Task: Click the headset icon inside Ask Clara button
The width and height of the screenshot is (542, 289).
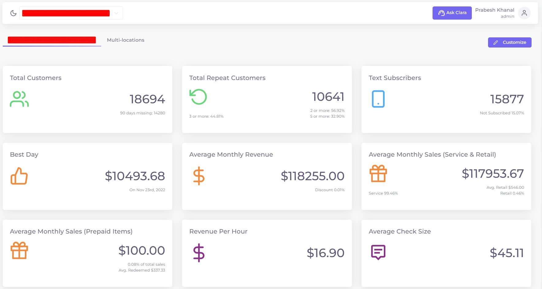Action: click(x=441, y=13)
